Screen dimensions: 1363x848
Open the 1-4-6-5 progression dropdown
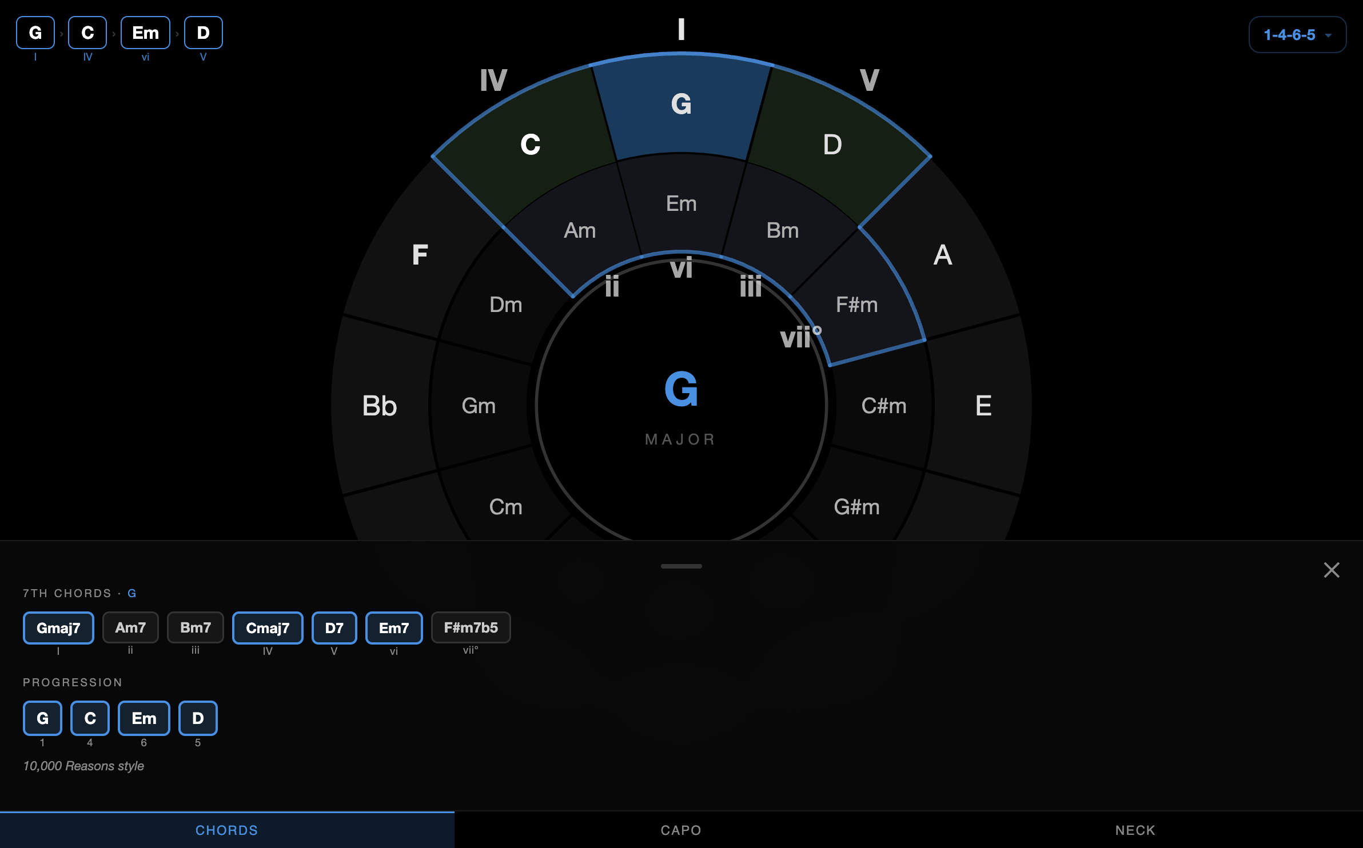click(1297, 35)
